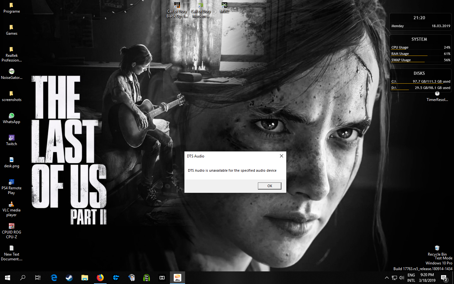Open the film reel app in taskbar
This screenshot has width=454, height=284.
pyautogui.click(x=131, y=278)
